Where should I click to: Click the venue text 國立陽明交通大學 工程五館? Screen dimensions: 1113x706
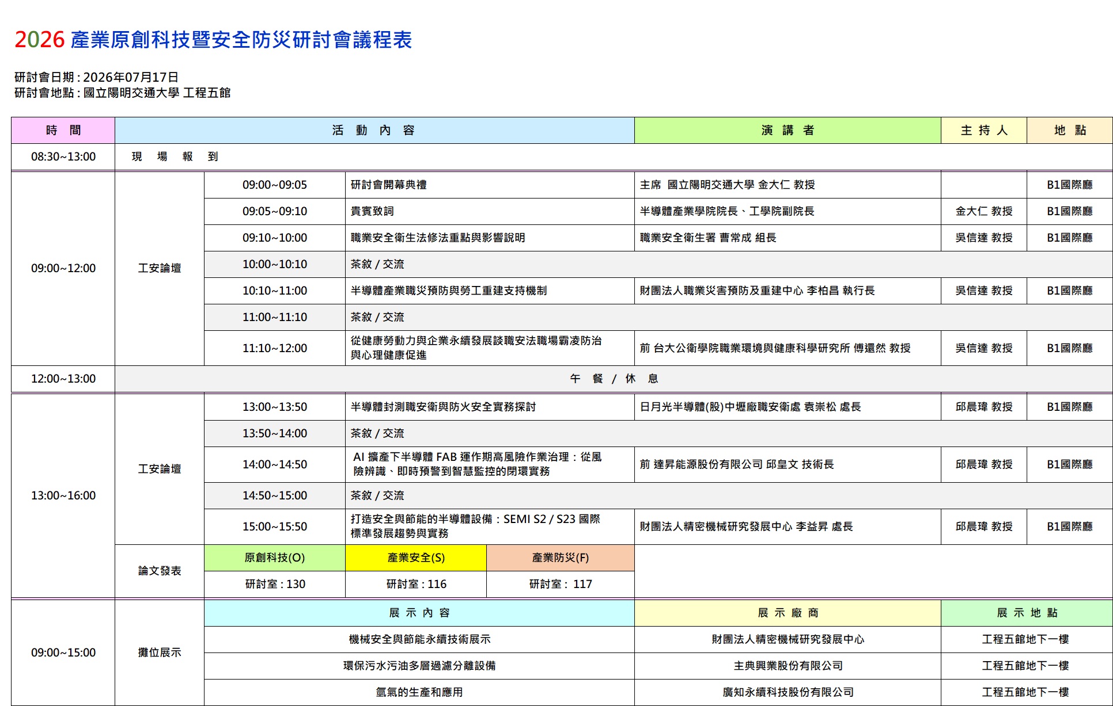[157, 93]
